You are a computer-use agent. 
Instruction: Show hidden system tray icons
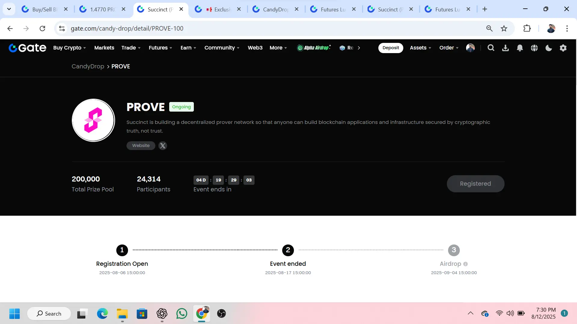click(471, 313)
